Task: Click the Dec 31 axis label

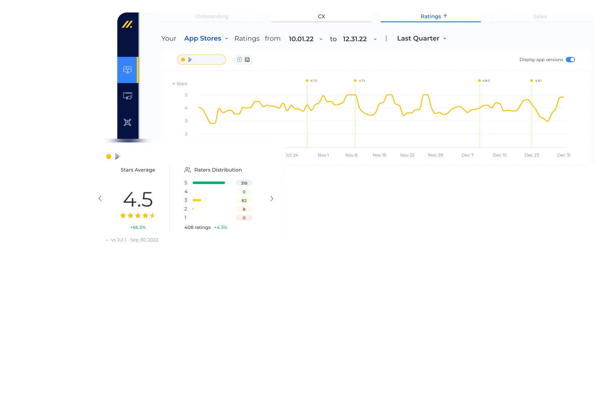Action: (564, 155)
